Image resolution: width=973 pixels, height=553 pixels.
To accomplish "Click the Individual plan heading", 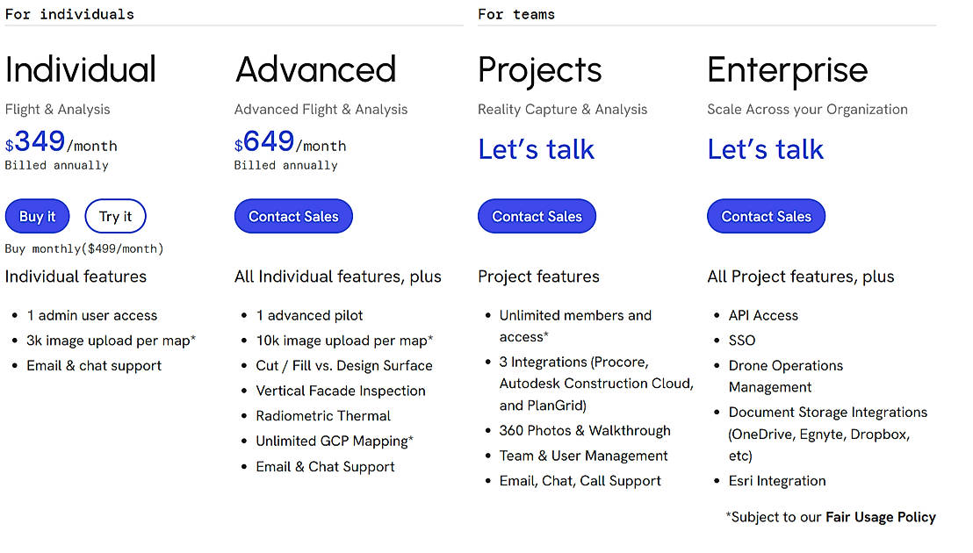I will pos(81,70).
